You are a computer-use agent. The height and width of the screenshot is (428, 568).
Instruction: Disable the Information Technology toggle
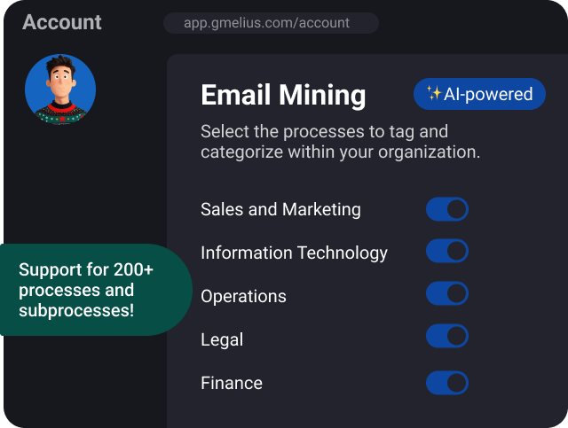click(446, 253)
